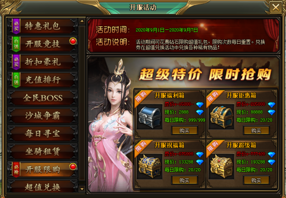
Task: Click the 开服钜惠箱 gold-blue chest icon
Action: (221, 117)
